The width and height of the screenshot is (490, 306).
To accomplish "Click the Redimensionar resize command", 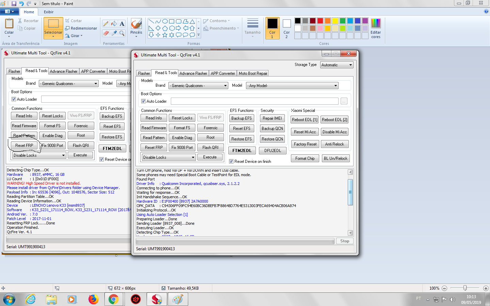I will click(81, 28).
